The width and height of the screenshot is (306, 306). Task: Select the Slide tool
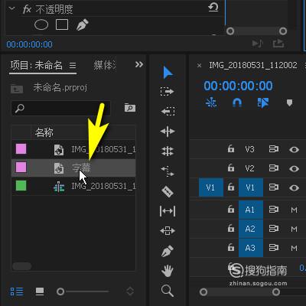pyautogui.click(x=168, y=231)
